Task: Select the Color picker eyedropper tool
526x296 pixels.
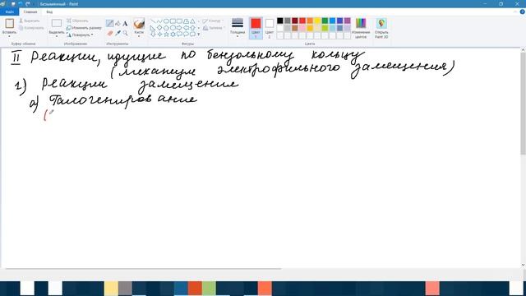Action: [118, 33]
